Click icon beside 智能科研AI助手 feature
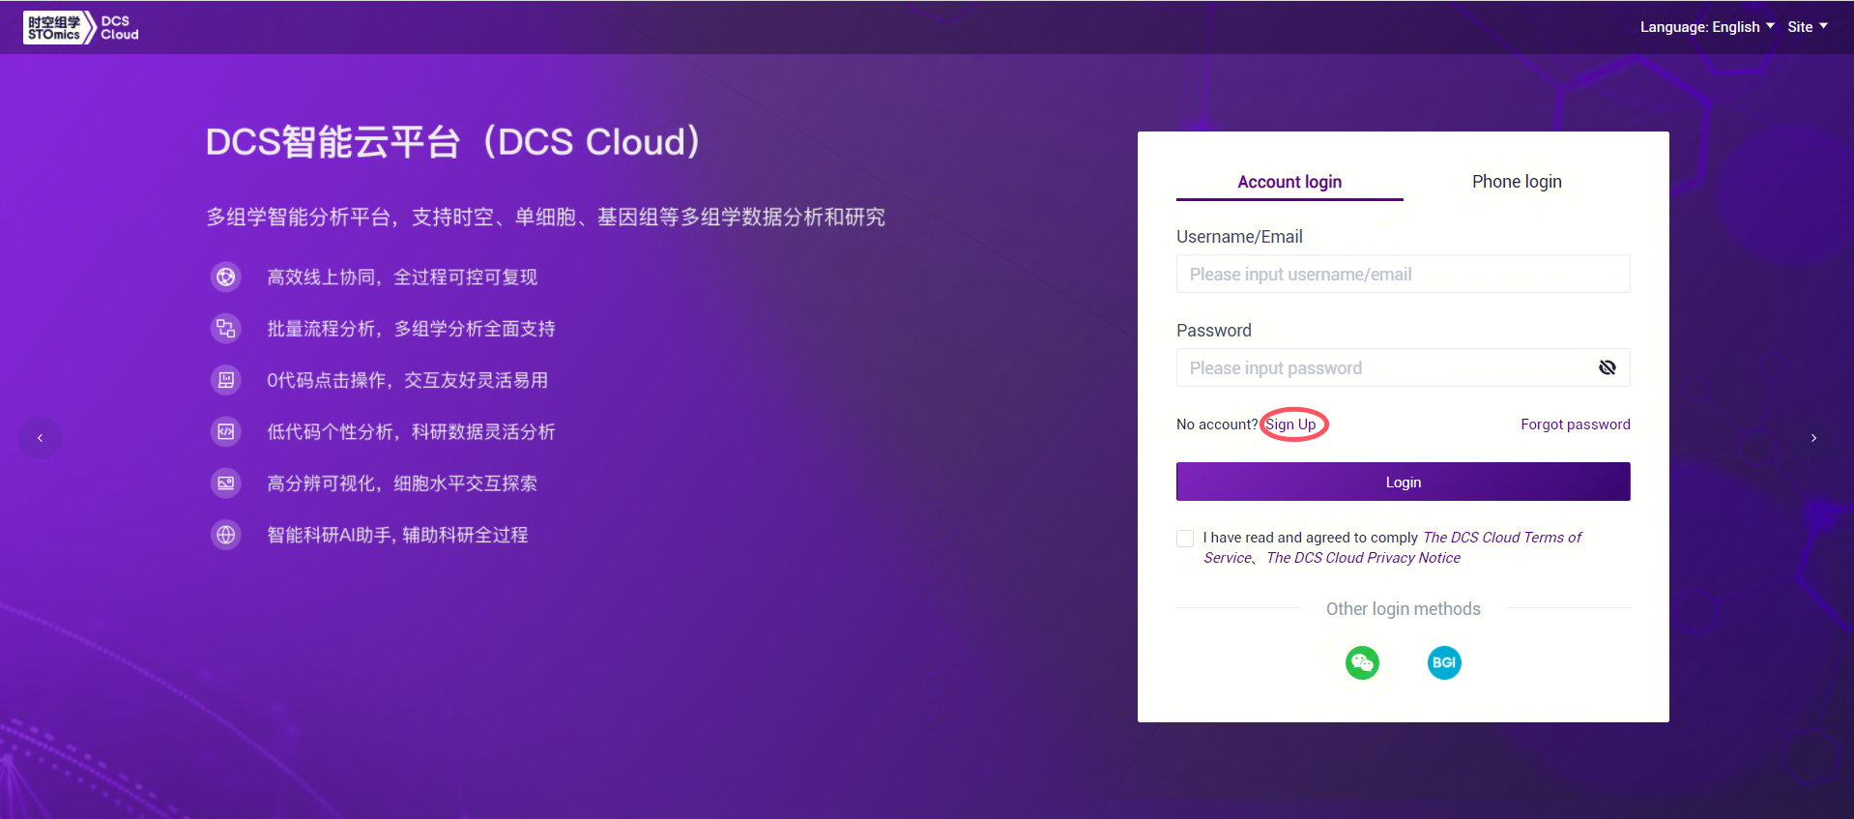 [226, 535]
